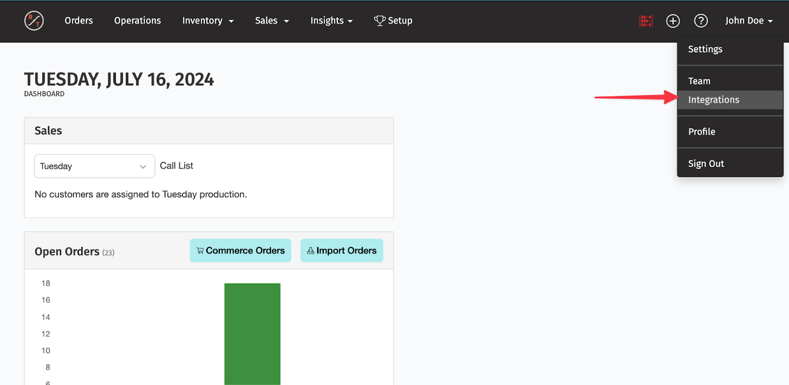Viewport: 789px width, 385px height.
Task: Click the round logo icon in navbar
Action: click(x=34, y=21)
